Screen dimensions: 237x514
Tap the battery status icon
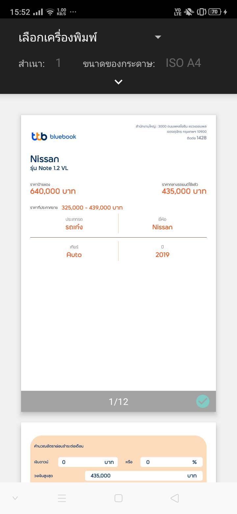click(215, 12)
